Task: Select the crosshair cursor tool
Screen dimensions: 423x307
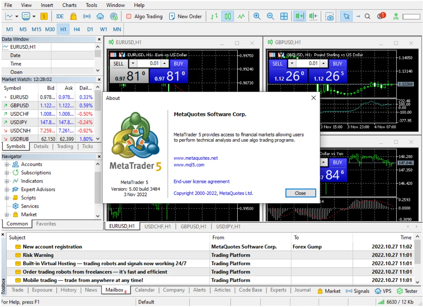Action: [x=358, y=16]
